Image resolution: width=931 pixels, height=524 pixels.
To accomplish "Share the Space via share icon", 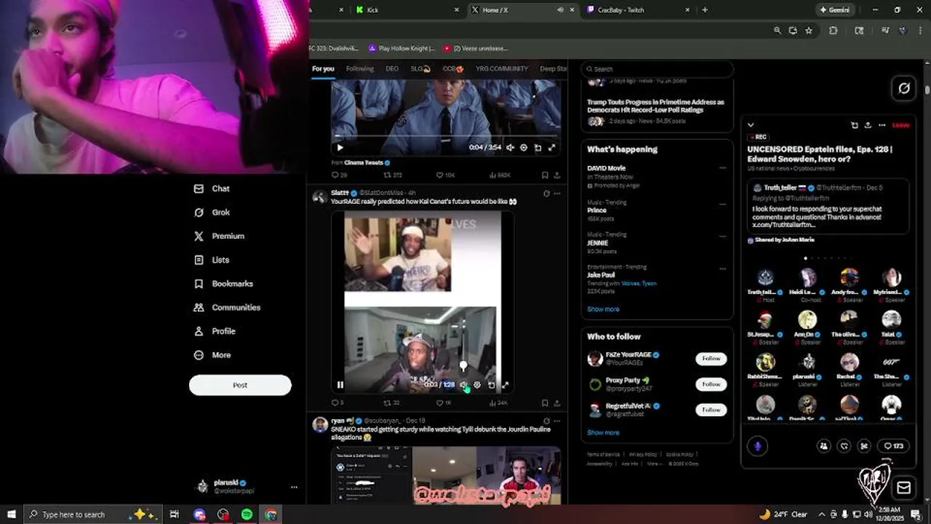I will 868,125.
